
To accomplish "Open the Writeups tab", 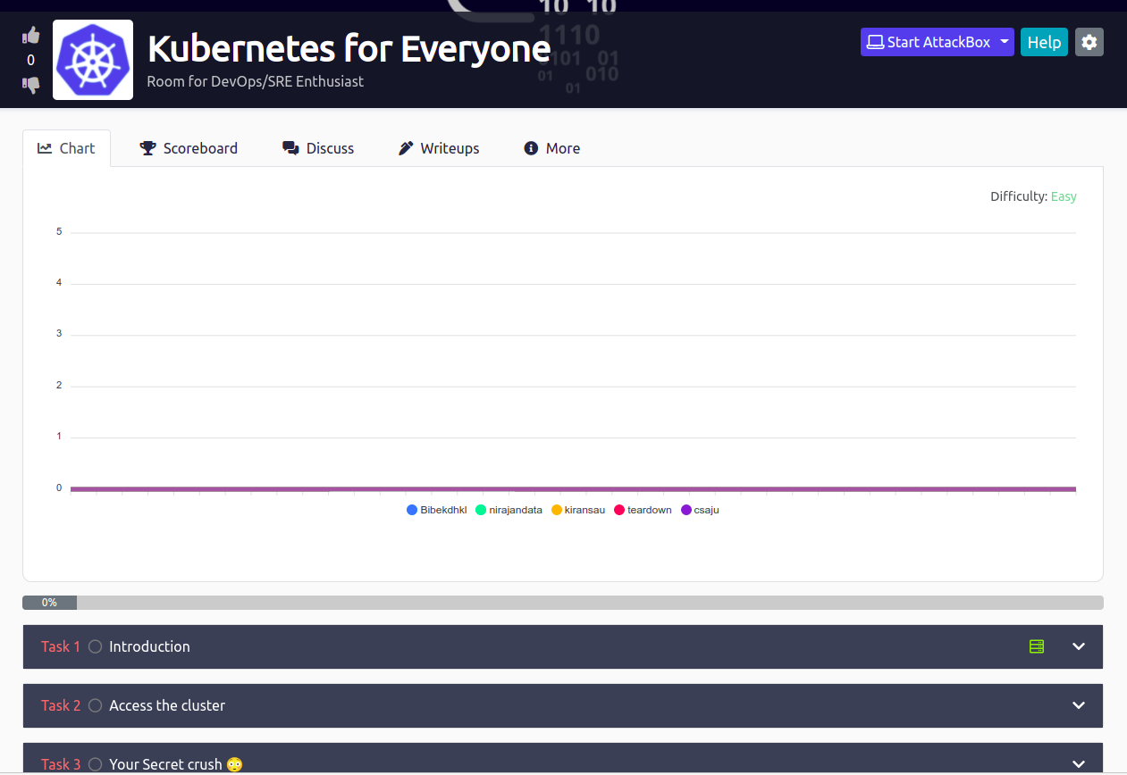I will pos(439,148).
